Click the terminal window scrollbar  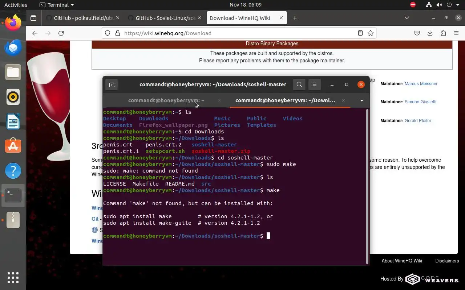pyautogui.click(x=367, y=186)
